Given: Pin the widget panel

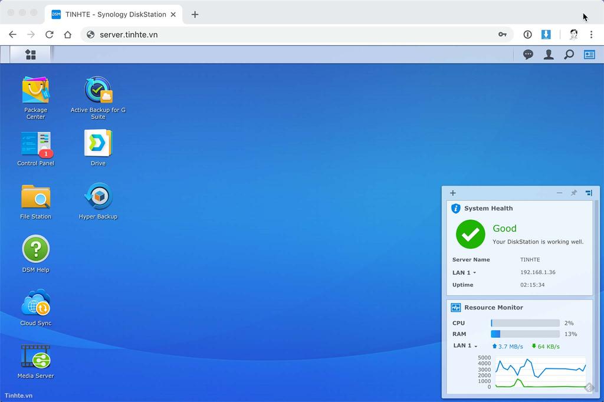Looking at the screenshot, I should point(574,193).
